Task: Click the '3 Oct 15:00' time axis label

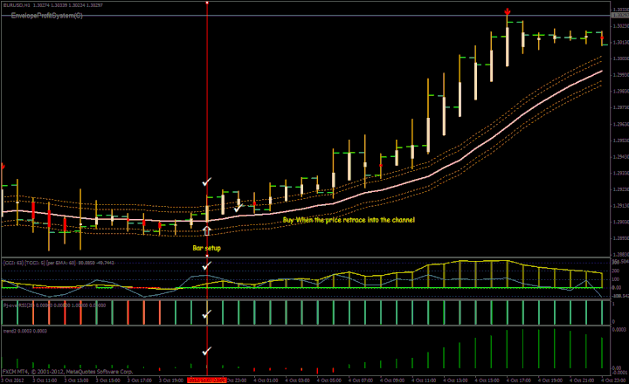Action: tap(108, 380)
